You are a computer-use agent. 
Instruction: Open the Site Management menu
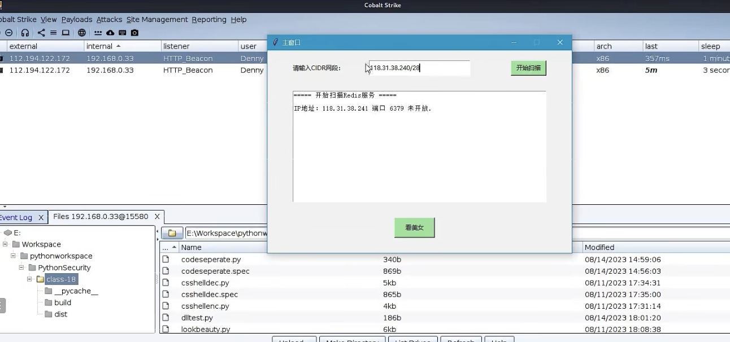[x=157, y=19]
